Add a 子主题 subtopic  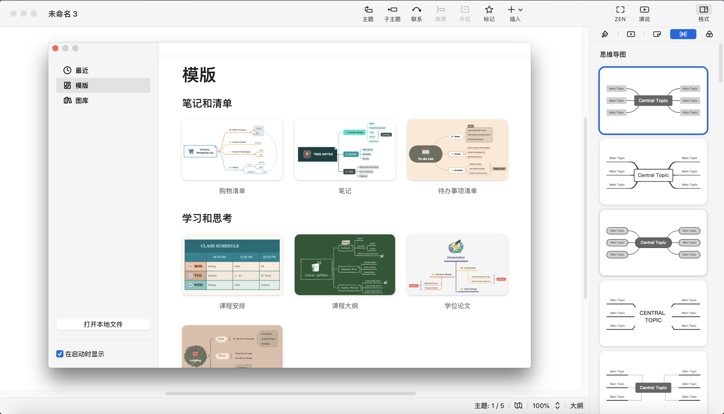(392, 13)
